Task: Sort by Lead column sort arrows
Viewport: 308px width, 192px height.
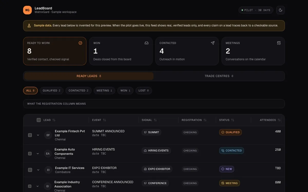Action: click(x=54, y=120)
